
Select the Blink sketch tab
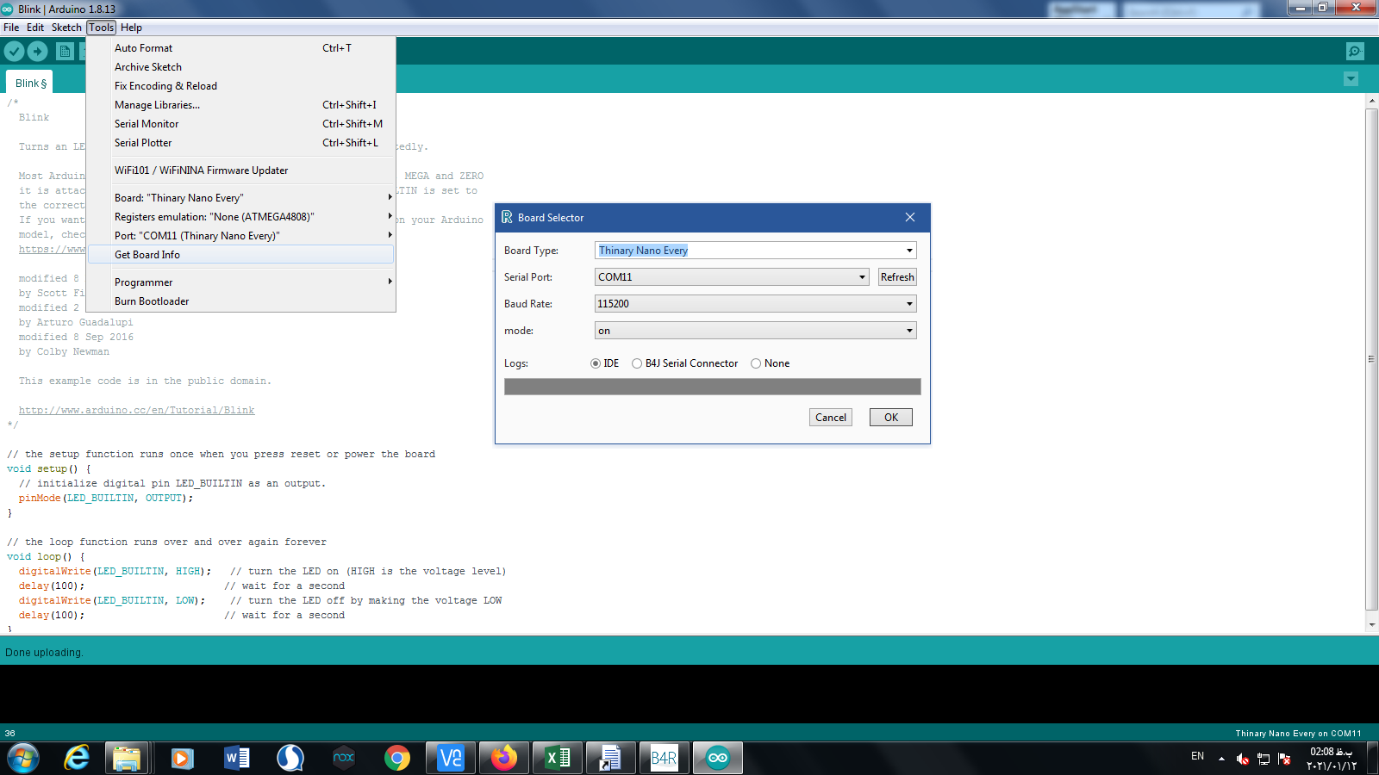(x=30, y=83)
